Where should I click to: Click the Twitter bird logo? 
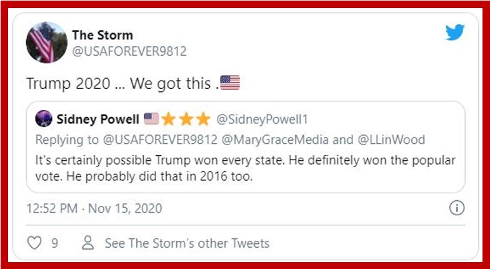tap(455, 33)
